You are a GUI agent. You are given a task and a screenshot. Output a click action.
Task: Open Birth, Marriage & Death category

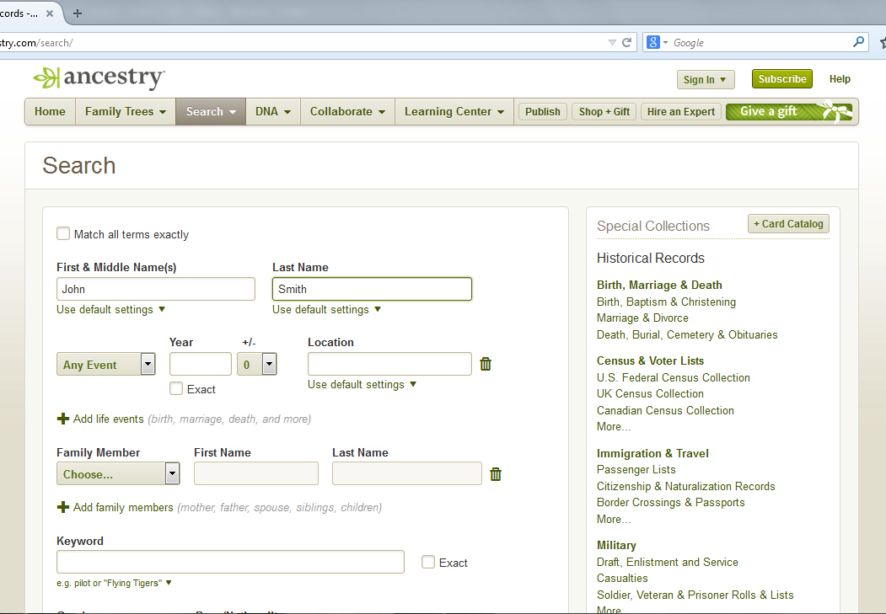(659, 285)
